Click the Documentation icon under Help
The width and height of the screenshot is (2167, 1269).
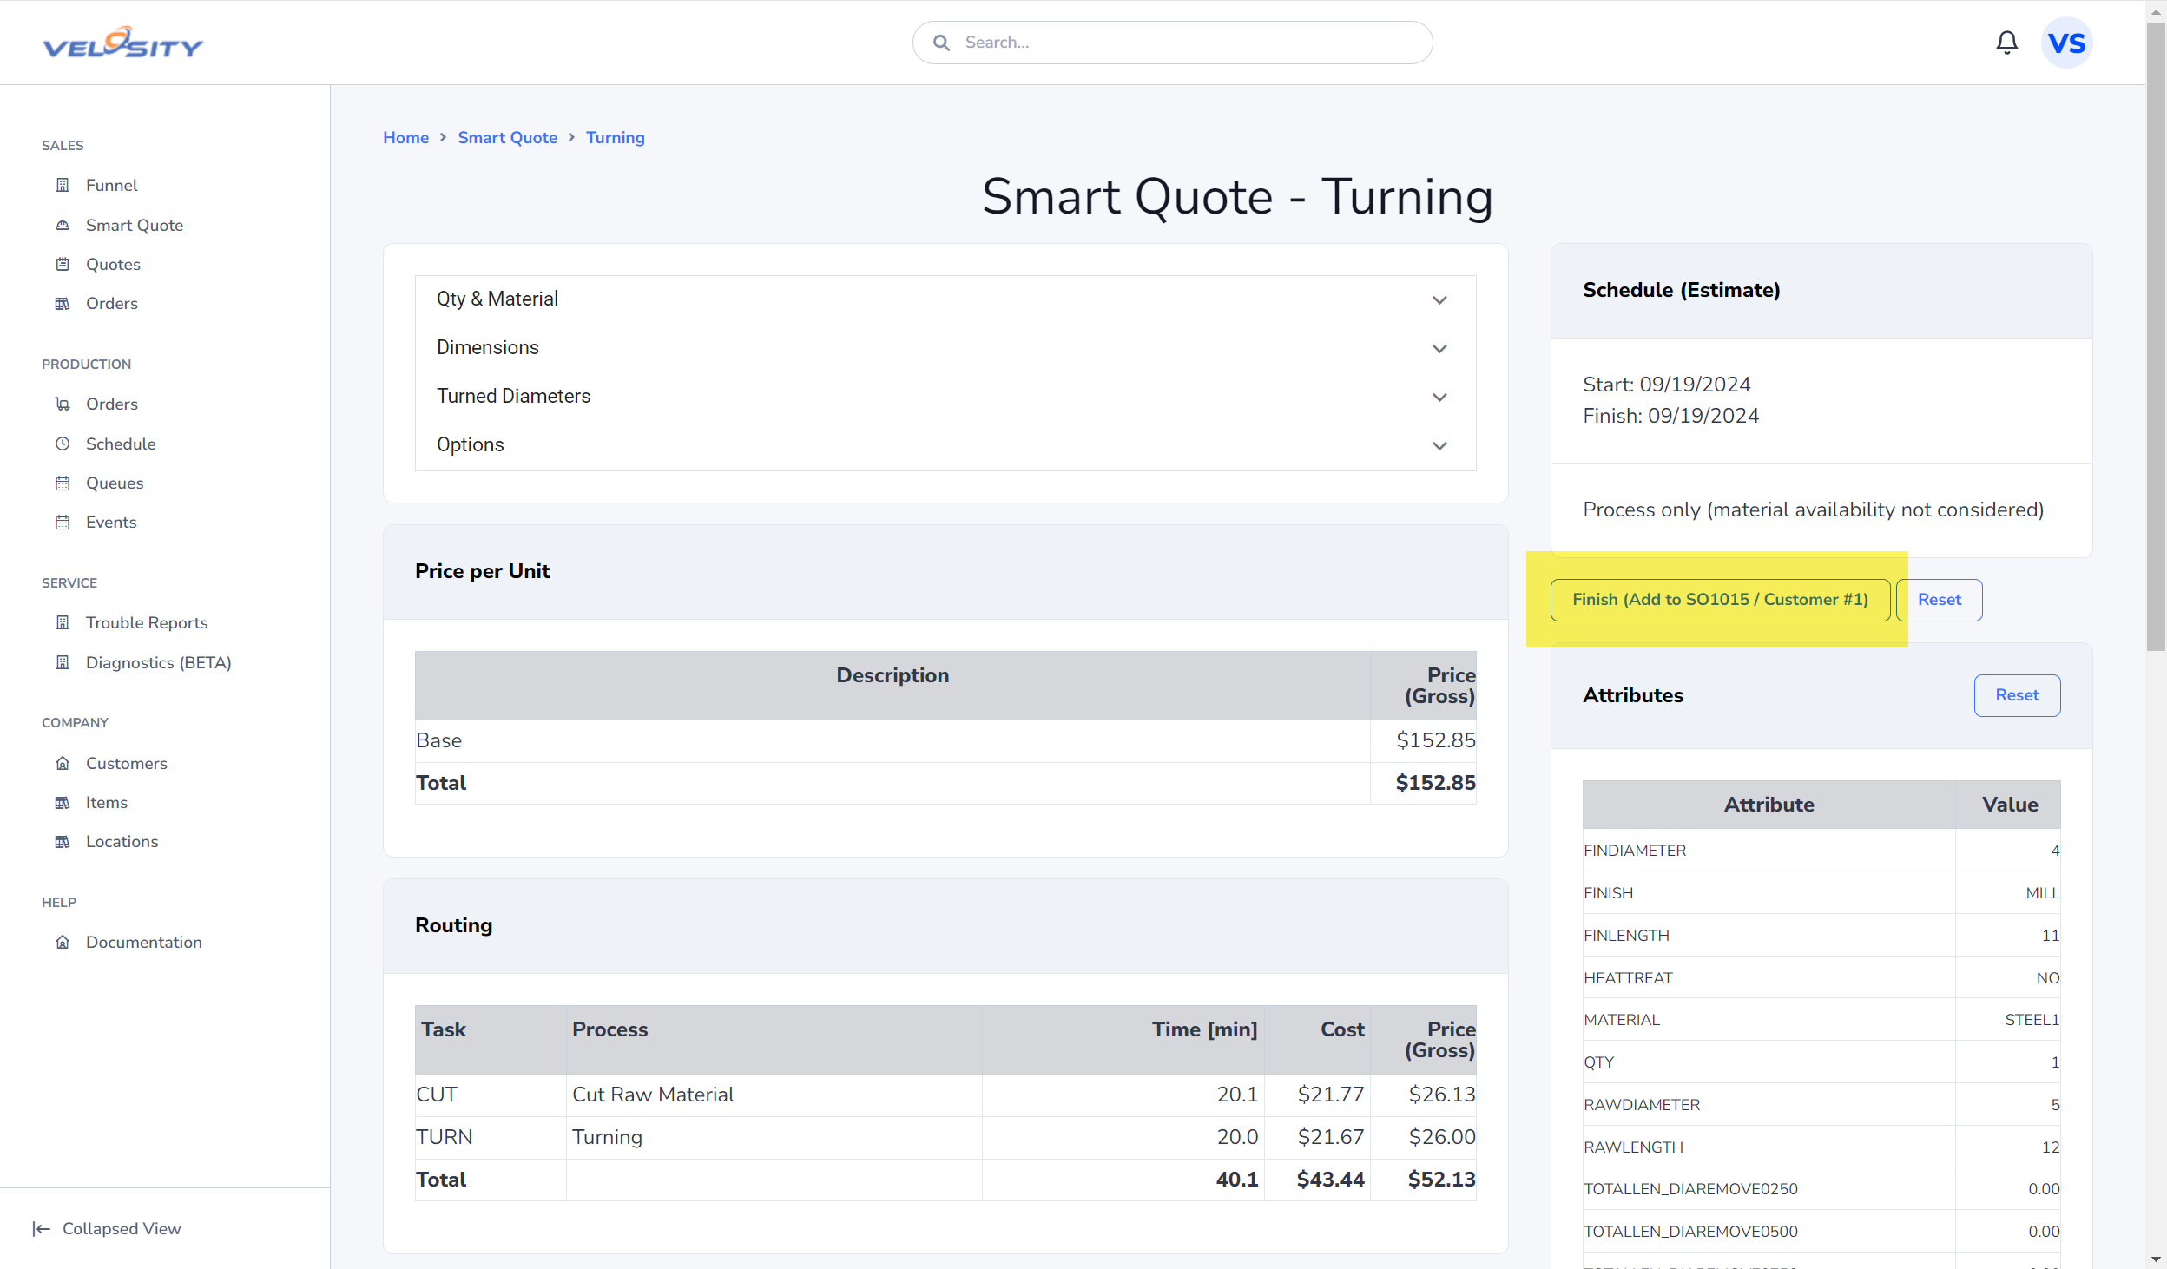tap(62, 941)
